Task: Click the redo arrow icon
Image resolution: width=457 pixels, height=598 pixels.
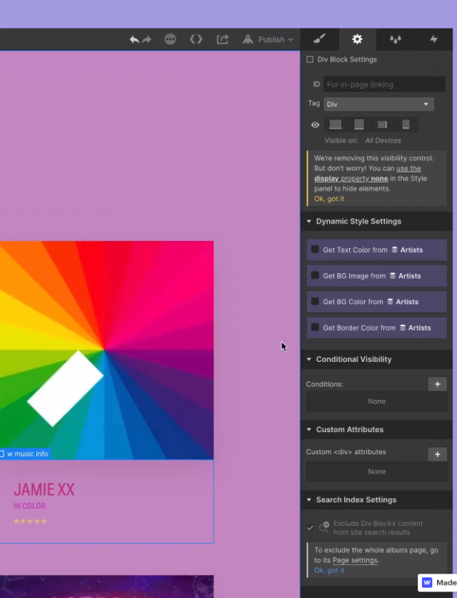Action: pyautogui.click(x=146, y=39)
